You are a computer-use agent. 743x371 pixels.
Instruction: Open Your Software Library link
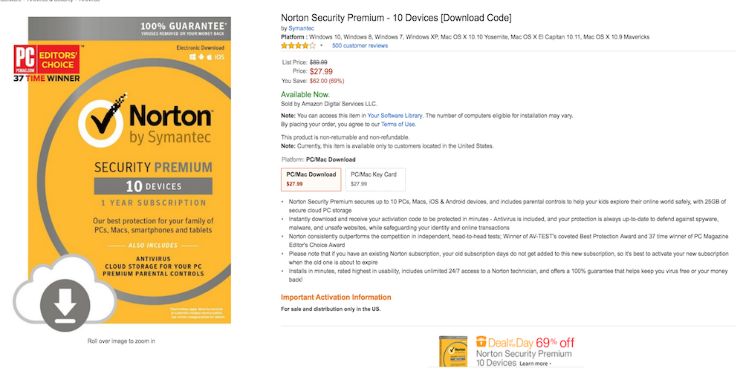[x=395, y=116]
